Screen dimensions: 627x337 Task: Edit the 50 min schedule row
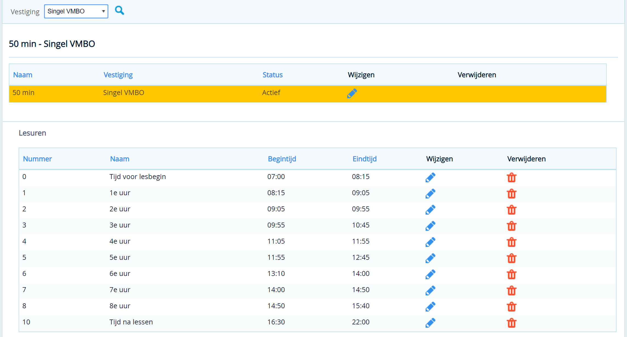[x=352, y=93]
